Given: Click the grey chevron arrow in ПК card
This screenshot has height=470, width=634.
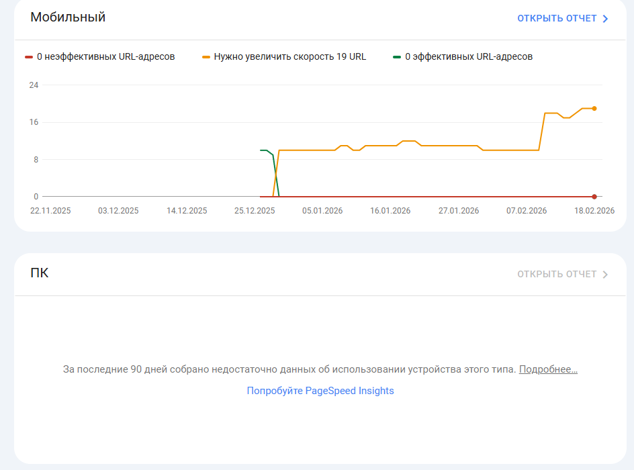Looking at the screenshot, I should tap(605, 275).
